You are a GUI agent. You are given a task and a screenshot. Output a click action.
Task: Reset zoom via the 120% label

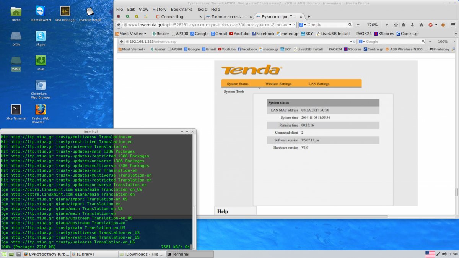tap(372, 25)
